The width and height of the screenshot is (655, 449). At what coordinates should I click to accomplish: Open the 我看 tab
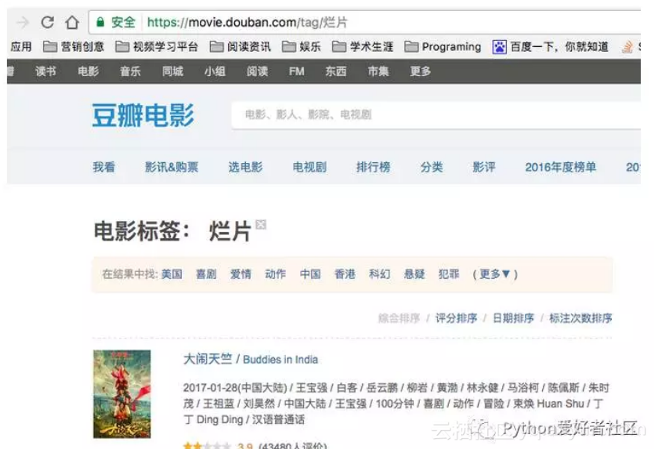pyautogui.click(x=103, y=167)
